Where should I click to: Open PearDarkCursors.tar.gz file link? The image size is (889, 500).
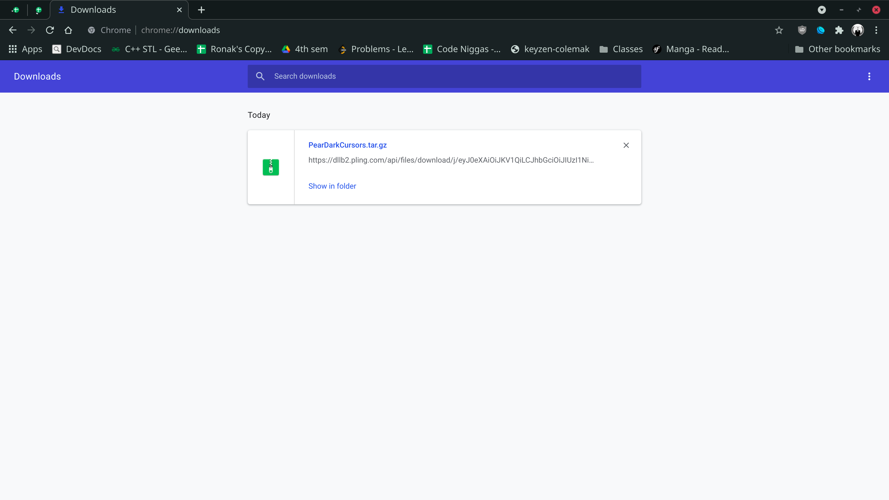pyautogui.click(x=348, y=145)
